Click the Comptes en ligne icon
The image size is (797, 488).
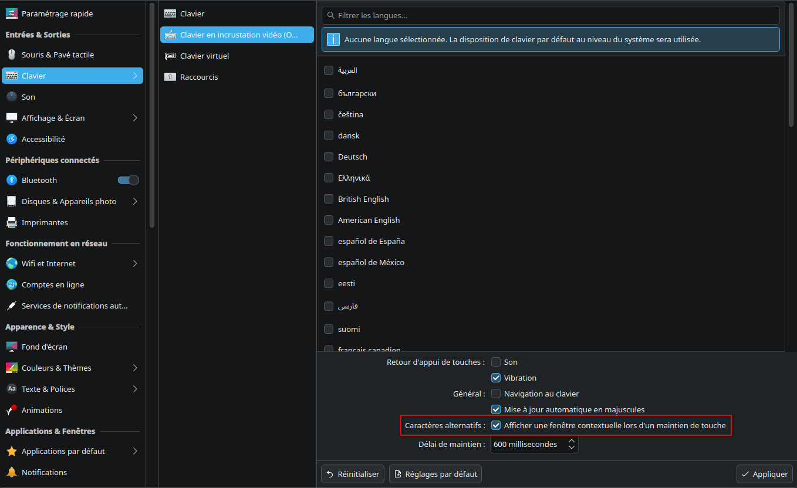point(12,284)
